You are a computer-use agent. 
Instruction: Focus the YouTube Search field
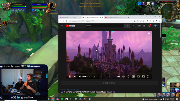tap(104, 26)
